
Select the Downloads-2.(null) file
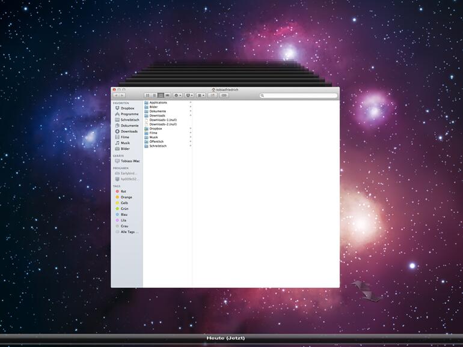pos(168,124)
